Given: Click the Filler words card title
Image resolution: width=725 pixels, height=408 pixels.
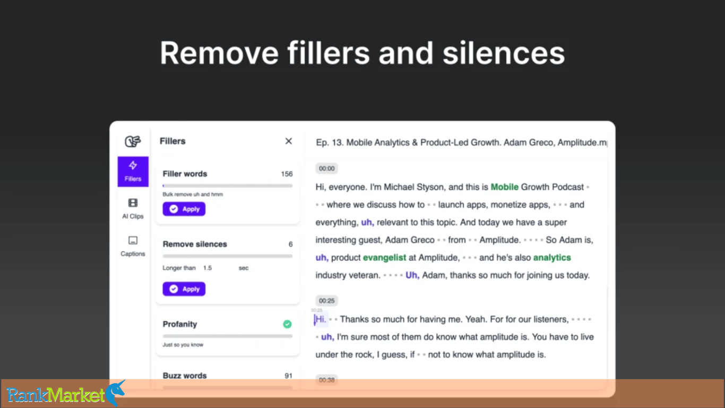Looking at the screenshot, I should click(x=185, y=174).
